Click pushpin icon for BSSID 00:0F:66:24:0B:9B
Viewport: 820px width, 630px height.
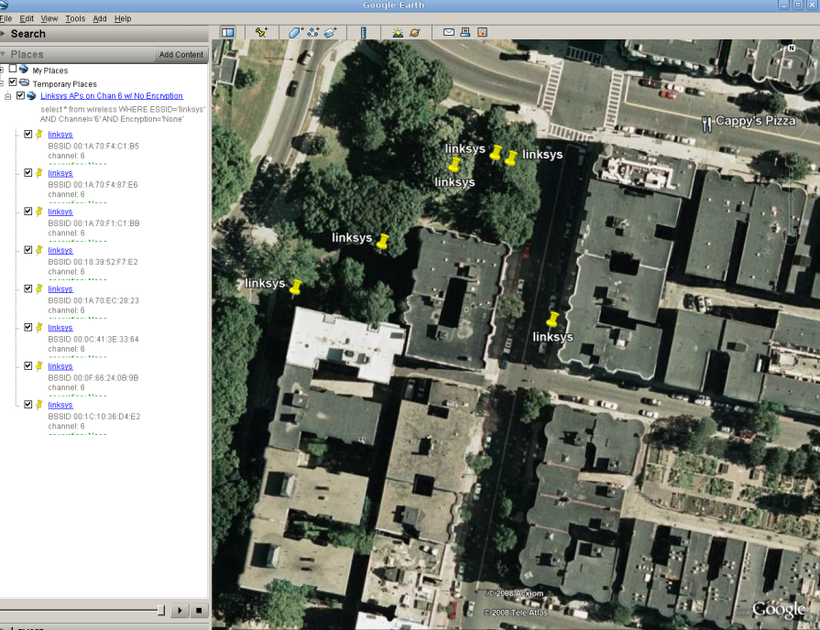pyautogui.click(x=39, y=366)
